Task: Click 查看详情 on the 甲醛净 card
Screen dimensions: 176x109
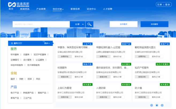Action: [65, 56]
